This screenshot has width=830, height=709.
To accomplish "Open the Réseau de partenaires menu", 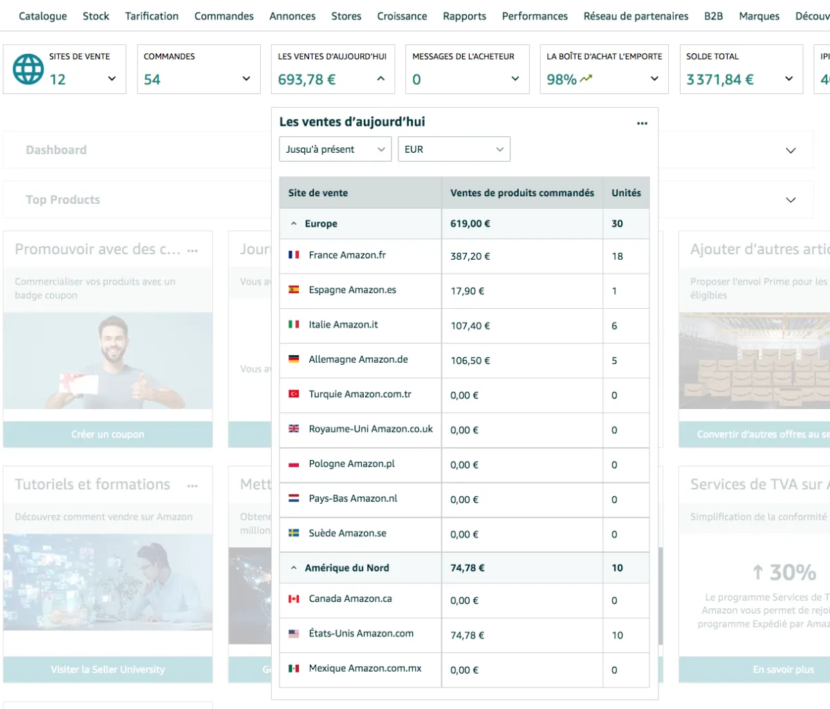I will [636, 16].
